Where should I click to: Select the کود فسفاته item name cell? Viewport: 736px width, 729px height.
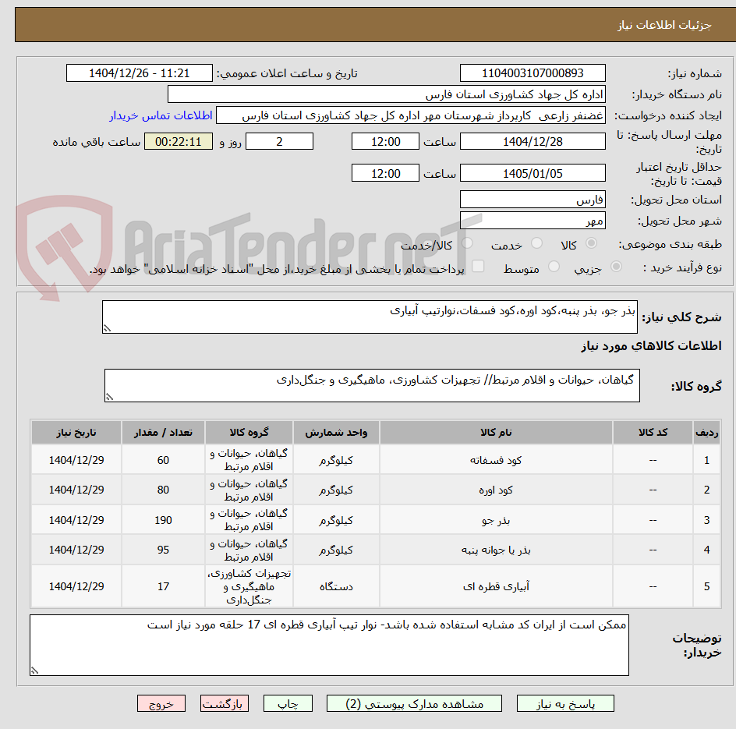[496, 460]
